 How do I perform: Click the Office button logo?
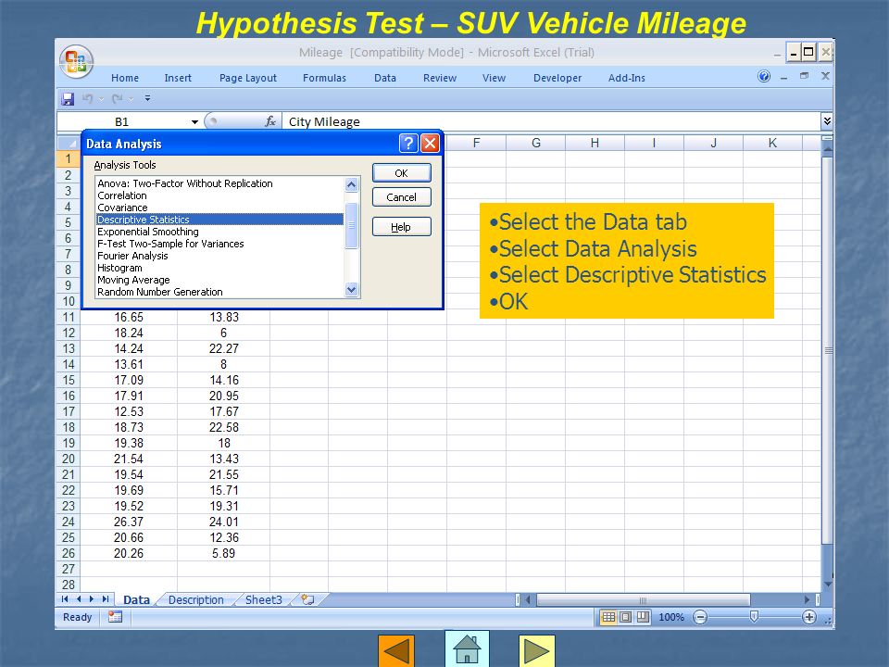coord(77,61)
